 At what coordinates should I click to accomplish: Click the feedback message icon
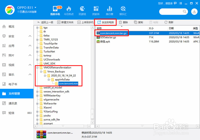175,3
